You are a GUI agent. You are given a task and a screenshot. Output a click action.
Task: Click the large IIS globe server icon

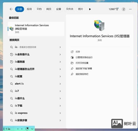click(x=99, y=25)
